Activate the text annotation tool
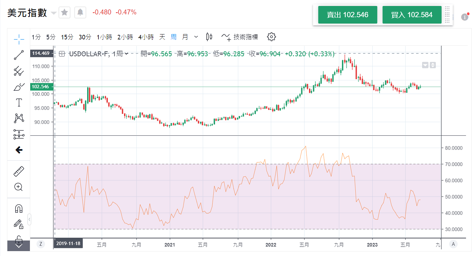This screenshot has width=472, height=256. (19, 103)
